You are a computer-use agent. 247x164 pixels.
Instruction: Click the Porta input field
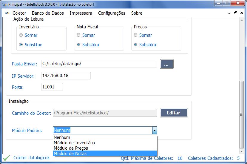click(x=52, y=87)
